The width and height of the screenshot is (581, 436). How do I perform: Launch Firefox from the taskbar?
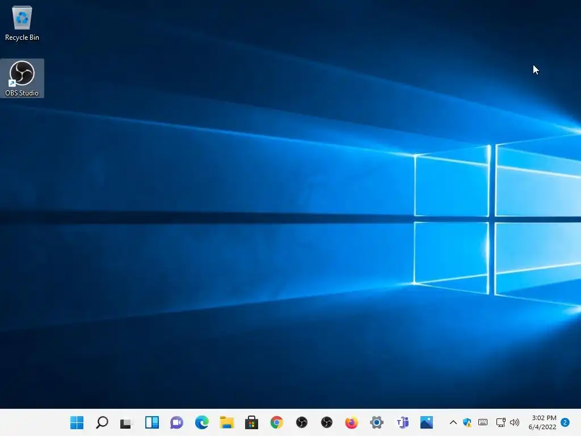tap(351, 422)
